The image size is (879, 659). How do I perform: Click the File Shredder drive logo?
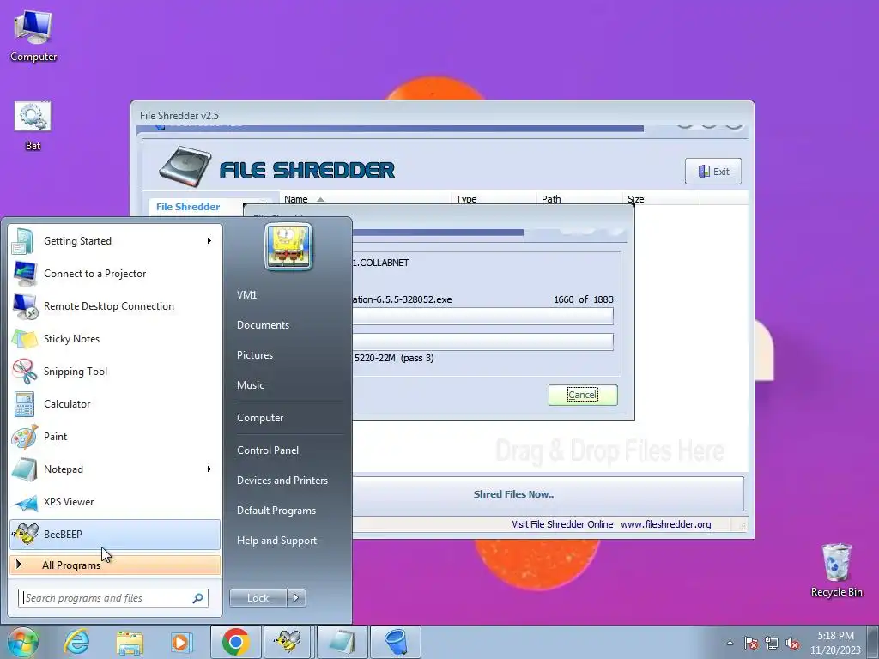tap(185, 167)
